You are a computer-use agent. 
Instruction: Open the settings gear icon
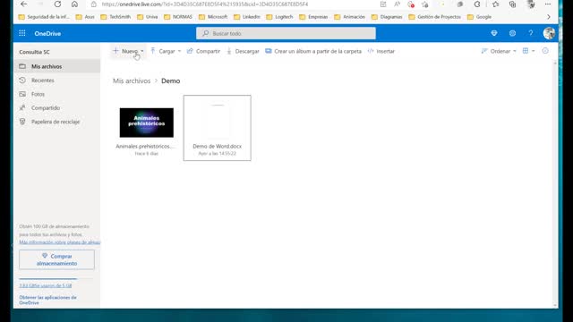(512, 33)
